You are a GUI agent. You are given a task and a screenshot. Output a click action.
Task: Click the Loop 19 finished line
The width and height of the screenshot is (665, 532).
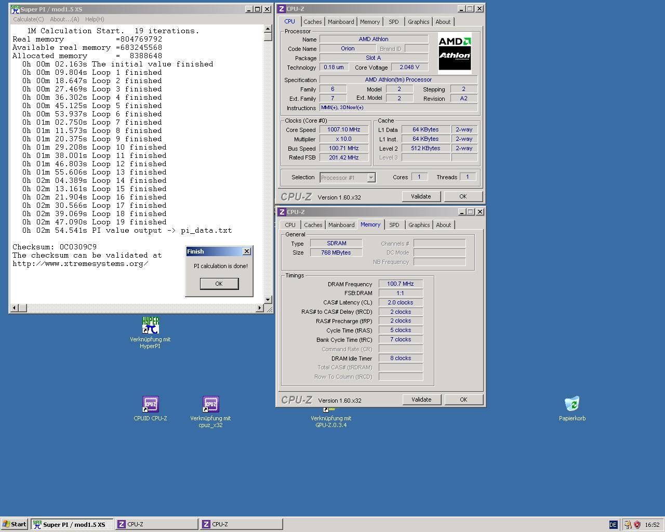(94, 222)
